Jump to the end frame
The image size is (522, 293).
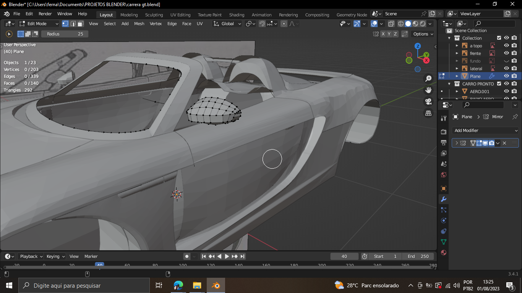pos(242,256)
